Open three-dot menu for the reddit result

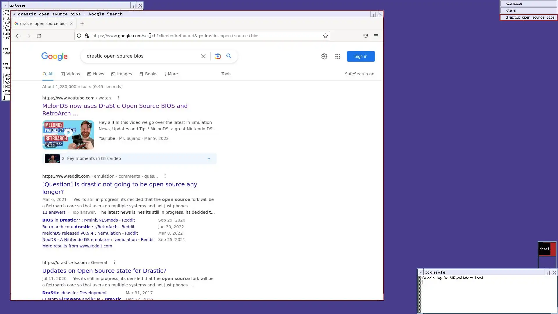(165, 176)
